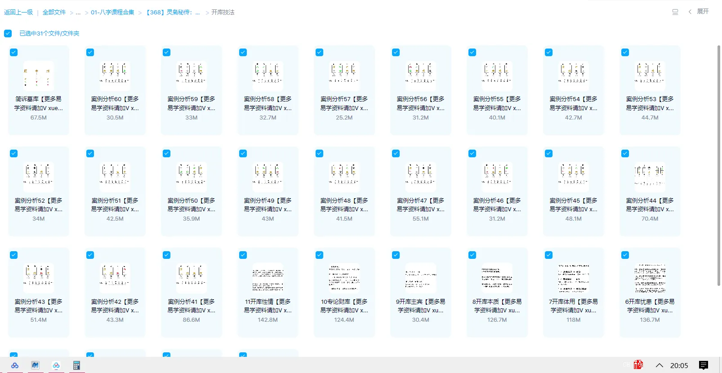Open the 10专论财库 video thumbnail
722x373 pixels.
(x=344, y=278)
